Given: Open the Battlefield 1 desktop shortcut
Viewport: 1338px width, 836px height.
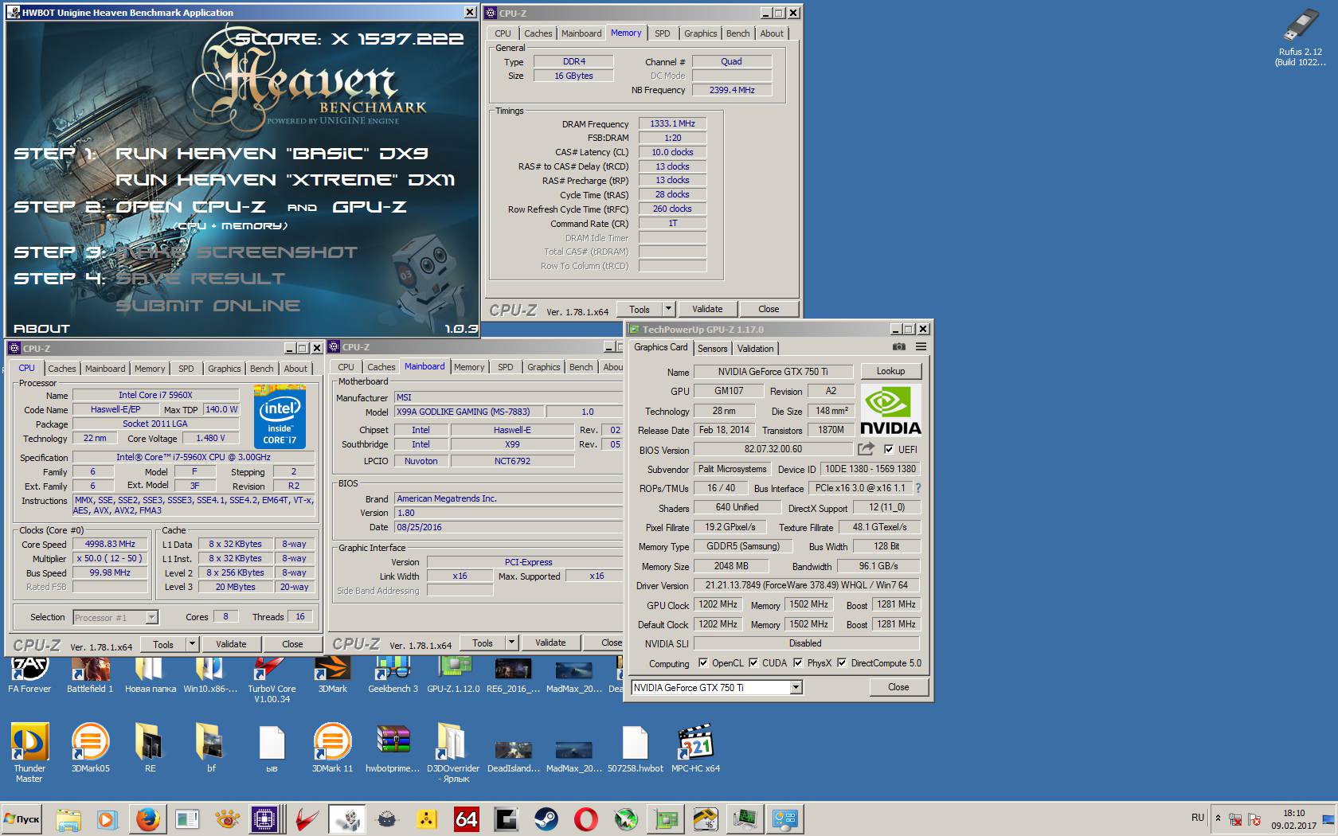Looking at the screenshot, I should [x=90, y=675].
